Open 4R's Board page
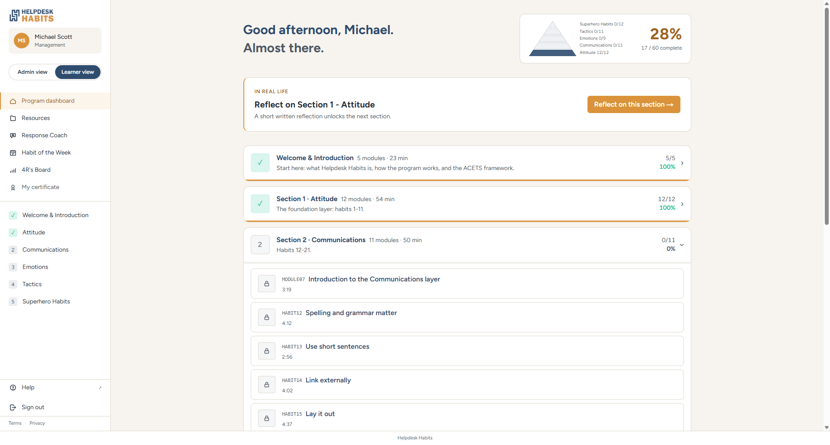The height and width of the screenshot is (445, 830). [55, 170]
